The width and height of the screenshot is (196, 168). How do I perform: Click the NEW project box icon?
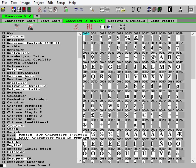(x=149, y=9)
